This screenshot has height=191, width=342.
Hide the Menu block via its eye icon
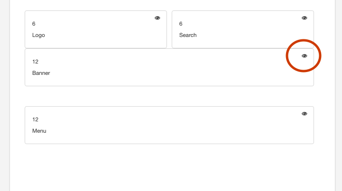click(x=304, y=114)
